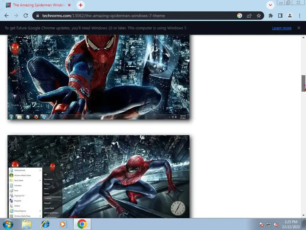
Task: Reload the technorms page
Action: tap(26, 16)
